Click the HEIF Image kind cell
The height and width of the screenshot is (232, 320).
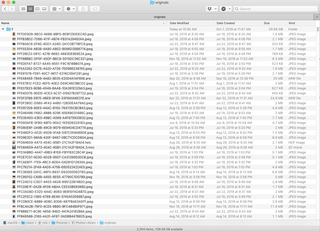click(x=297, y=143)
